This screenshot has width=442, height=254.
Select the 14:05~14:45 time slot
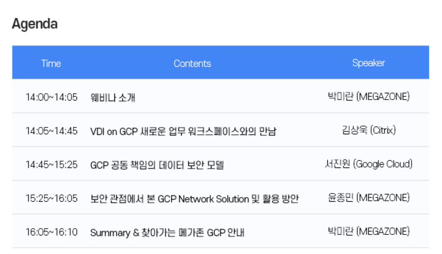coord(51,131)
